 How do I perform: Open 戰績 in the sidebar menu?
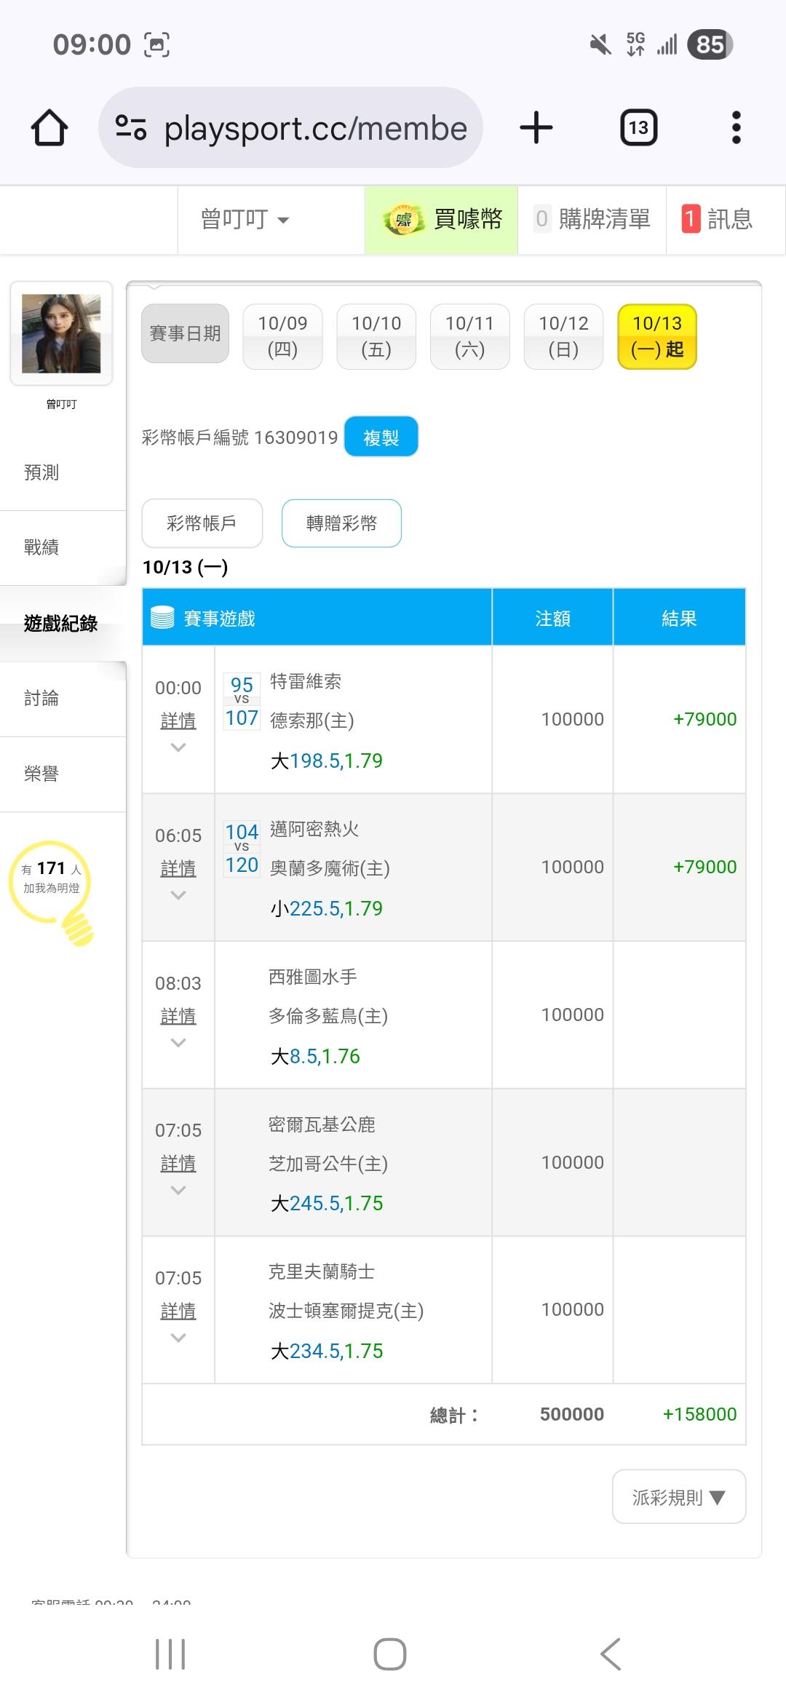(x=41, y=547)
